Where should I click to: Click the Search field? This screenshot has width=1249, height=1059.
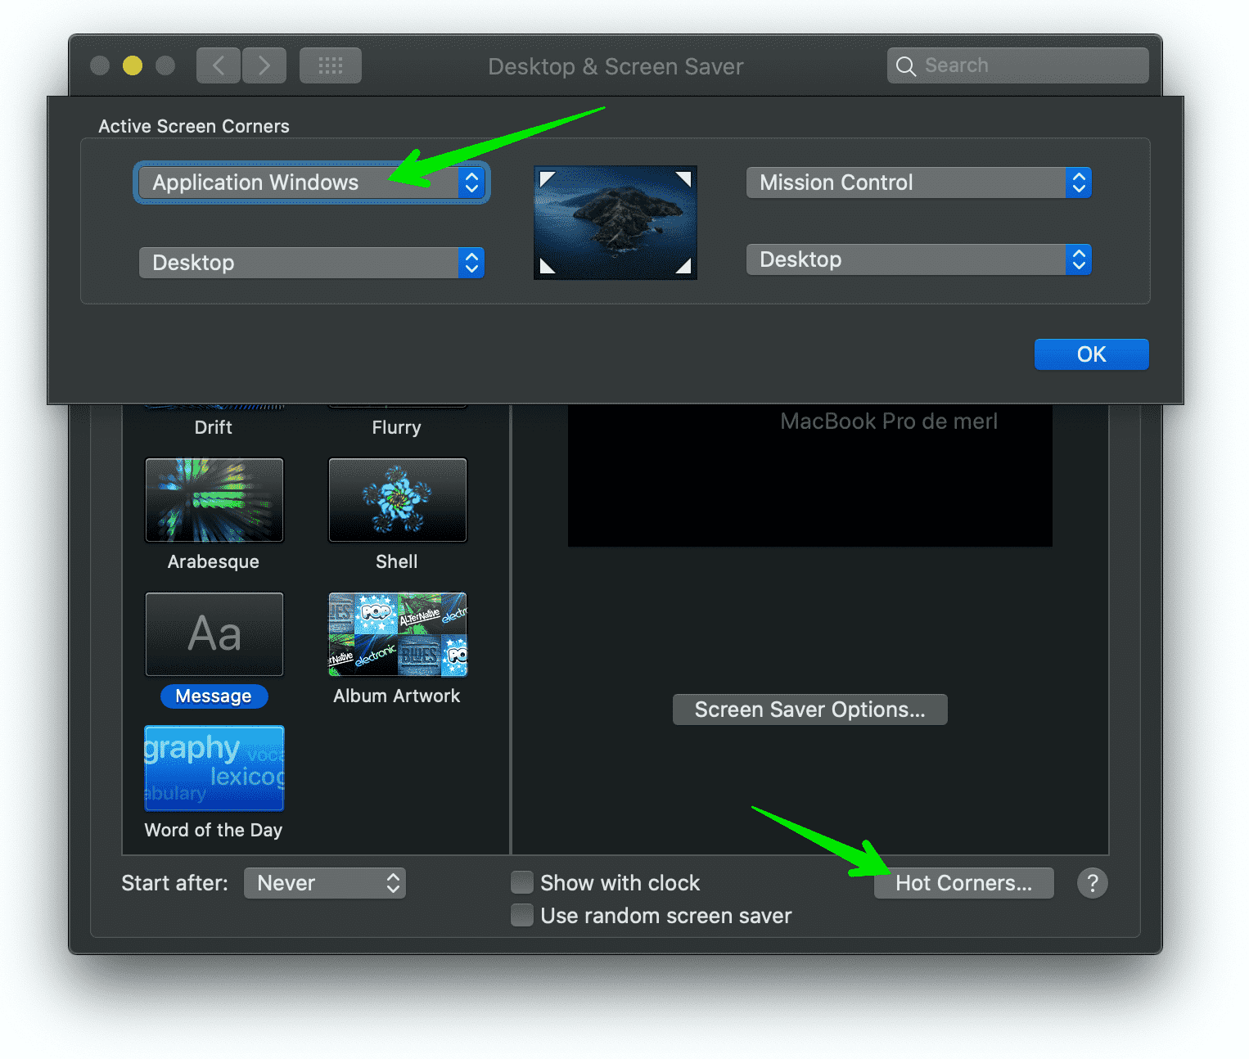pos(1018,65)
